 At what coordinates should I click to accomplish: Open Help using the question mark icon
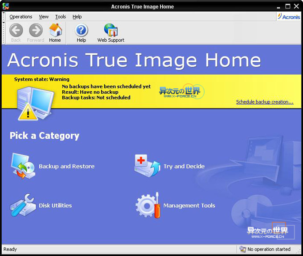[81, 30]
